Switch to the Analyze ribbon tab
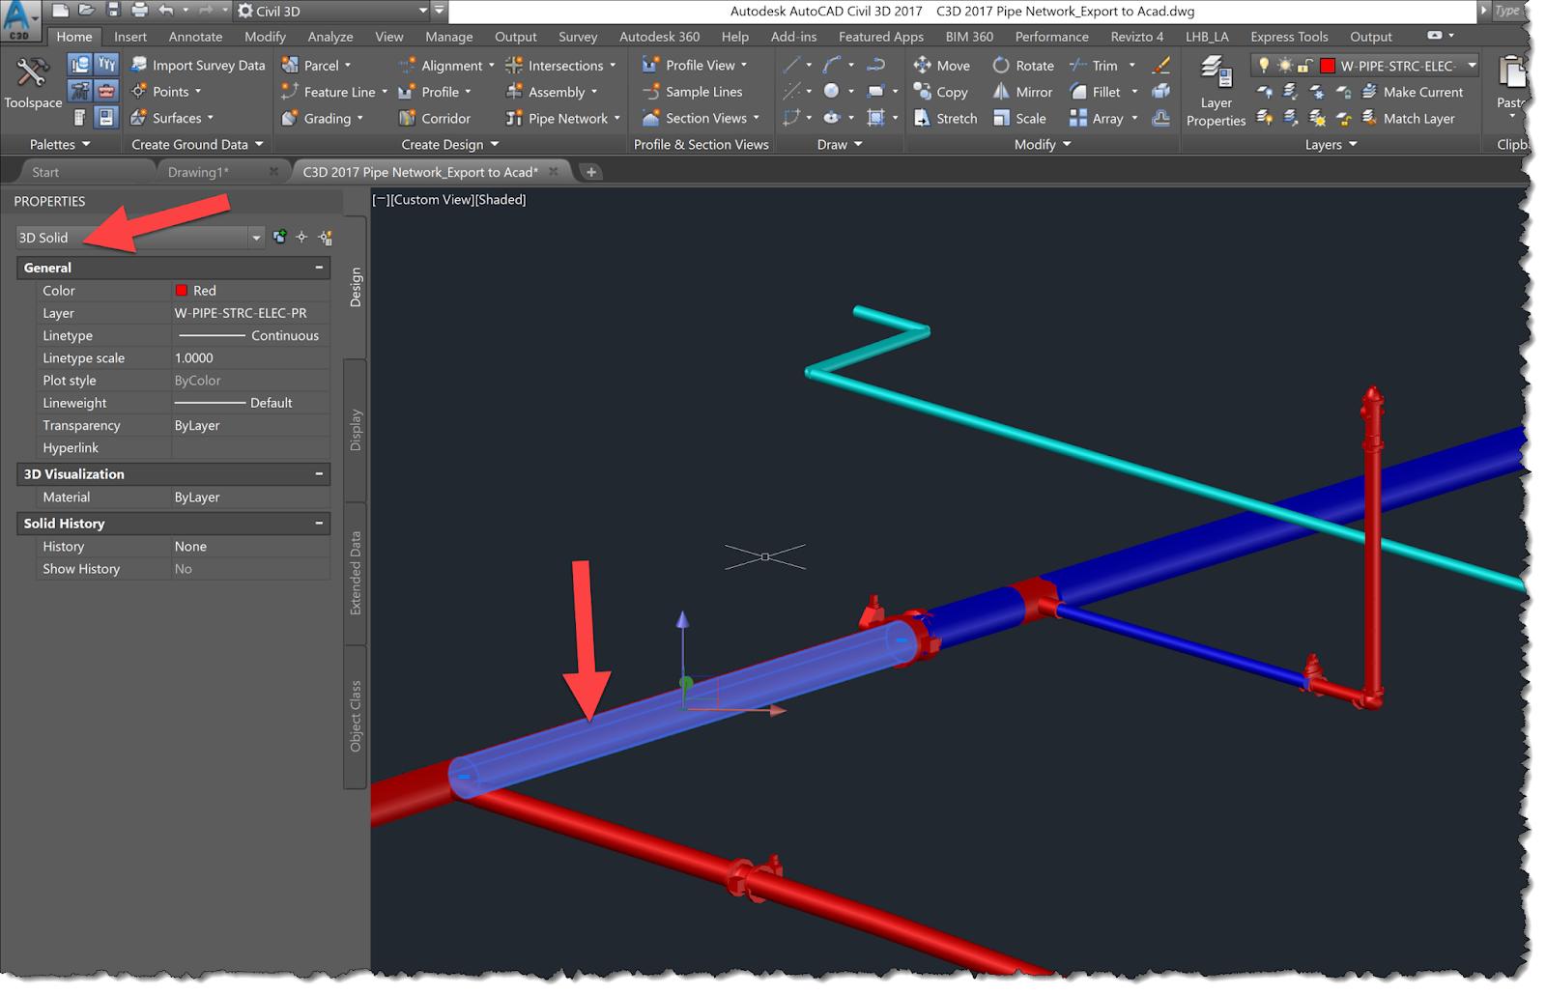The width and height of the screenshot is (1546, 995). point(330,37)
